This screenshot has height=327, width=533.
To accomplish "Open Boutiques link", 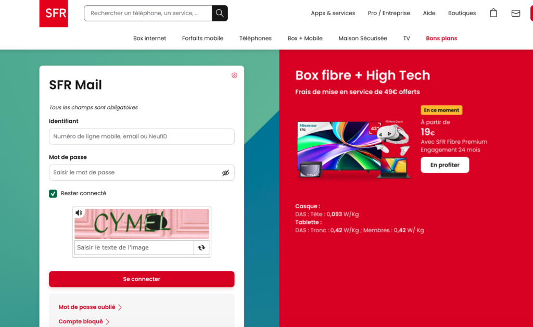I will (462, 13).
